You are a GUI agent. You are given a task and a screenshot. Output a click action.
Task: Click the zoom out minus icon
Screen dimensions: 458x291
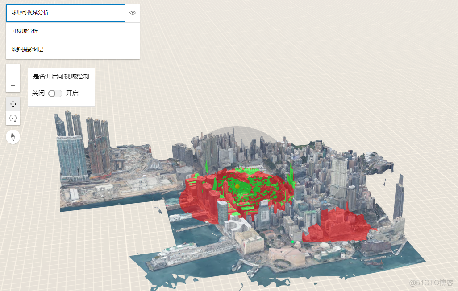(x=13, y=85)
